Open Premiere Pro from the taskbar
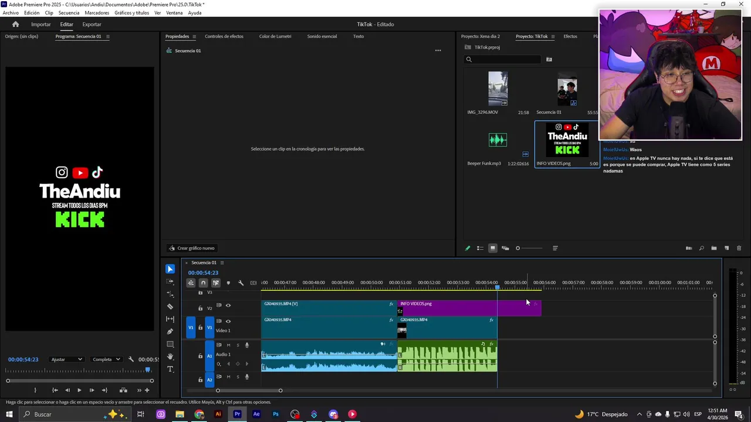 coord(237,414)
